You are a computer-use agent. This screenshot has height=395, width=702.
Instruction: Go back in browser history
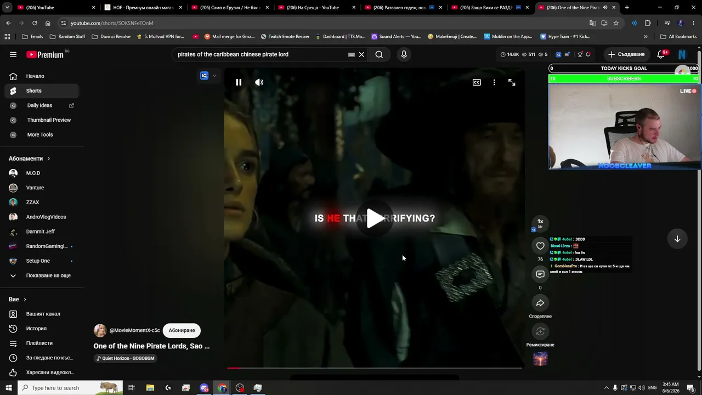[8, 23]
